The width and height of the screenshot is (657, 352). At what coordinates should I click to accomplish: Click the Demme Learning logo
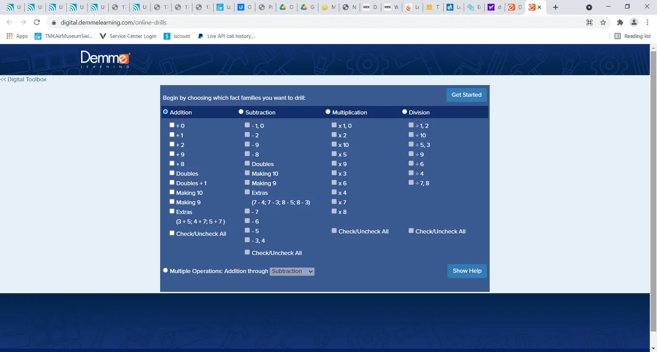click(x=105, y=59)
